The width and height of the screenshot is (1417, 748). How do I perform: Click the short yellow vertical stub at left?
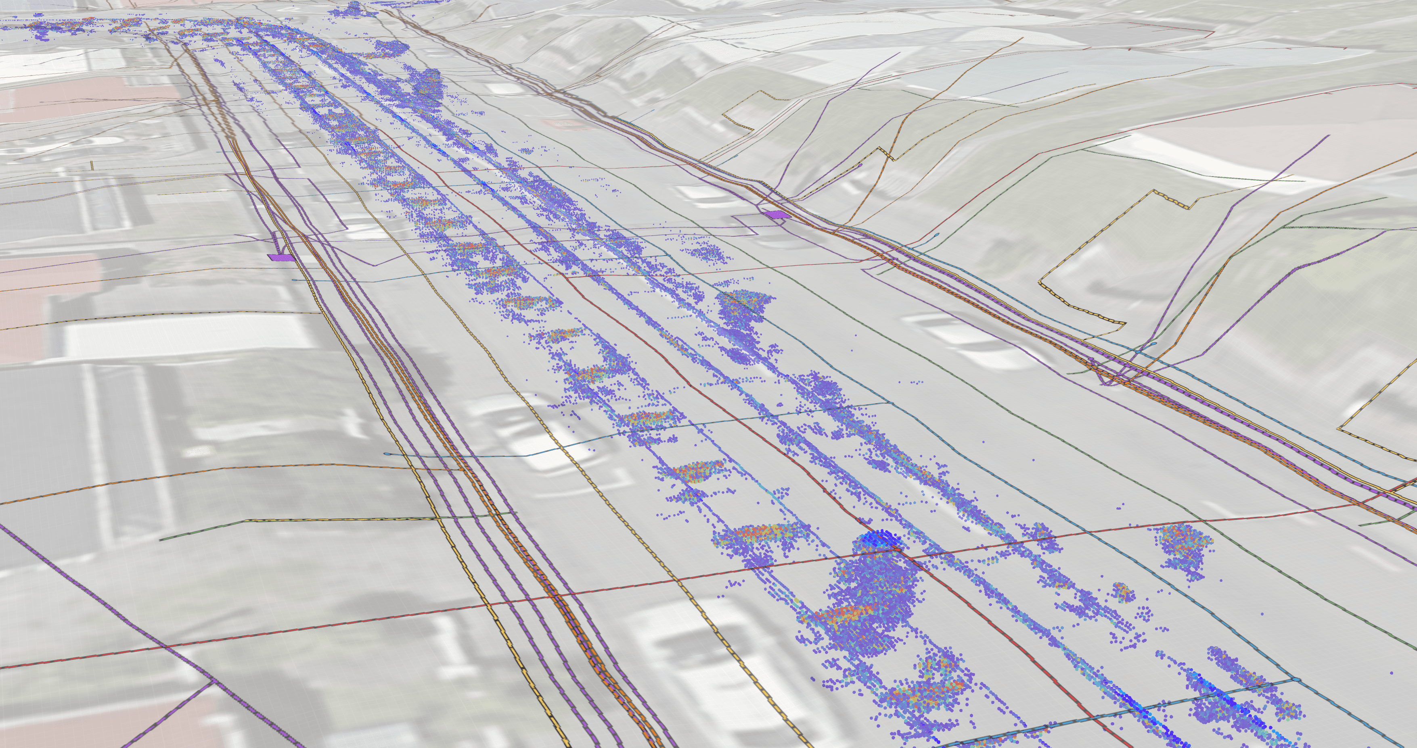pyautogui.click(x=92, y=165)
